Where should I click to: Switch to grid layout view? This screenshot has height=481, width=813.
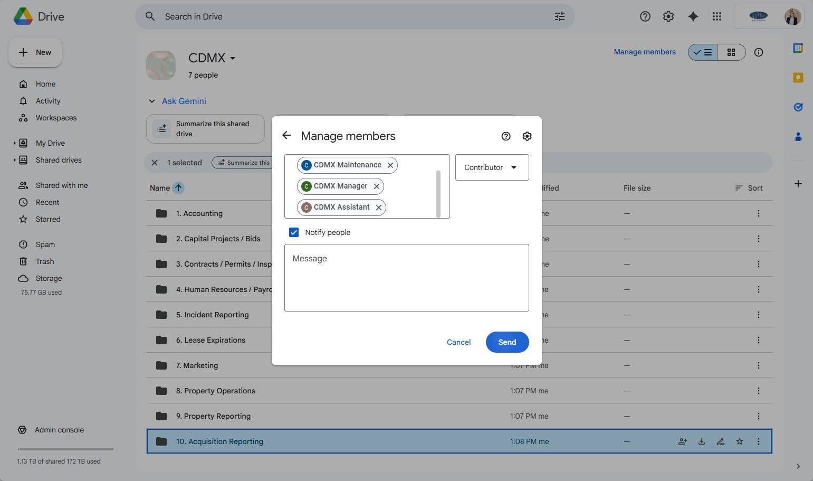[x=731, y=52]
